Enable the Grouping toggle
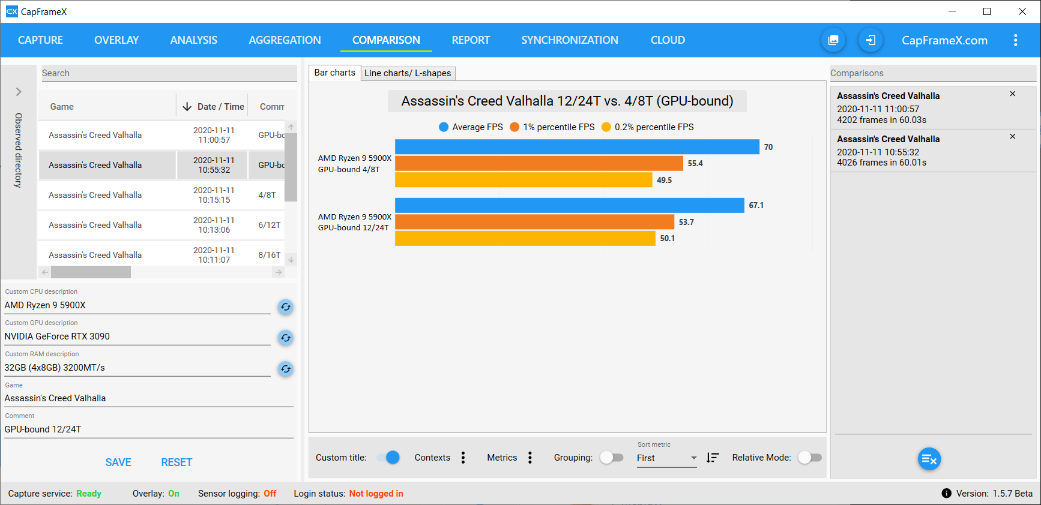 [x=612, y=458]
